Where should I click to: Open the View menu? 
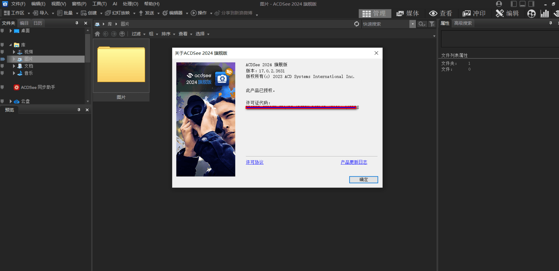click(58, 4)
